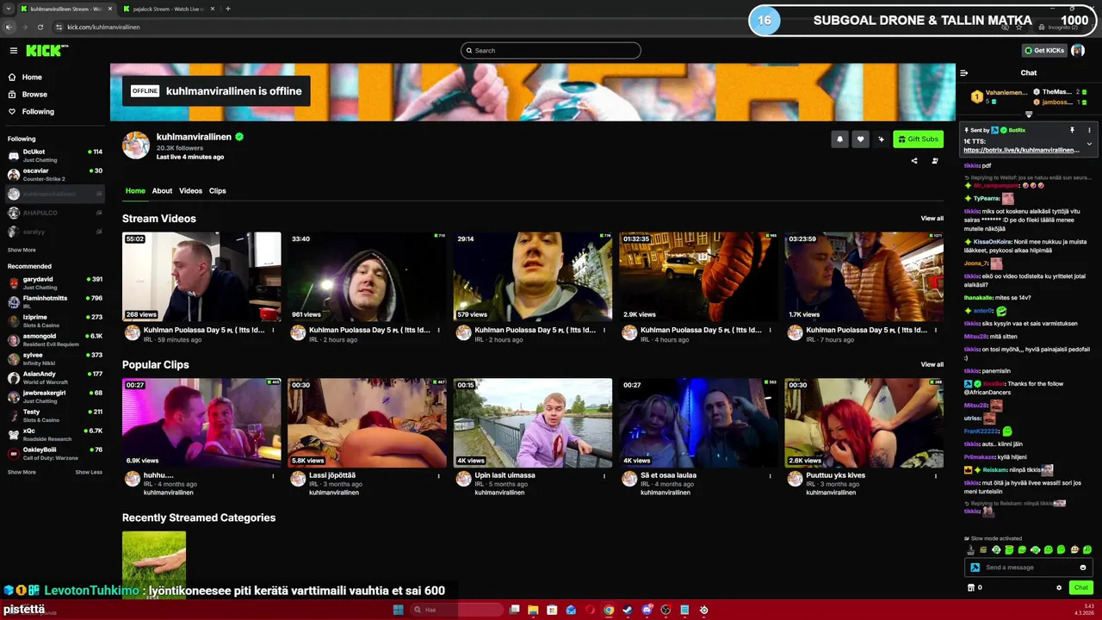Open the user profile avatar menu
This screenshot has height=620, width=1102.
click(1078, 51)
